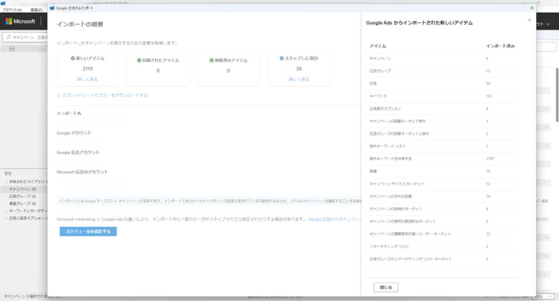Click the 閉じる button in the side panel
This screenshot has height=301, width=559.
click(386, 288)
